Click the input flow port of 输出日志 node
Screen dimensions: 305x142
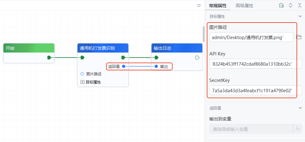pyautogui.click(x=156, y=57)
